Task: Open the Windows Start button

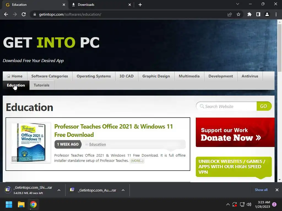Action: (x=9, y=204)
